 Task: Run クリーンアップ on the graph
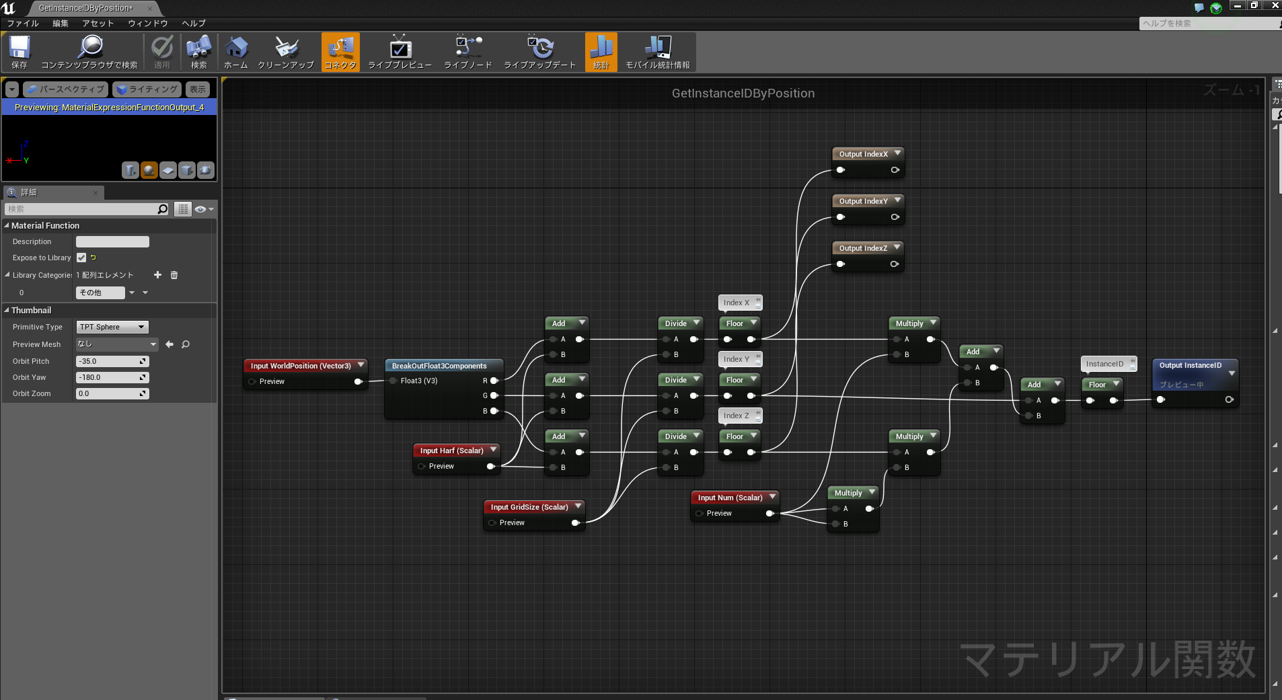[x=285, y=52]
